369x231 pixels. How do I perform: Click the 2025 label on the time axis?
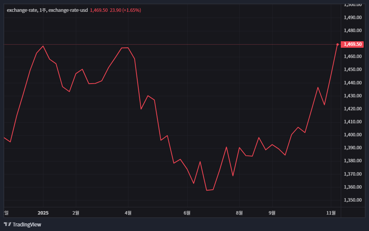43,213
